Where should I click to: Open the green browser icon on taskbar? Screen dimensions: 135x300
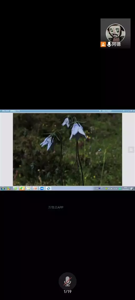[16, 188]
